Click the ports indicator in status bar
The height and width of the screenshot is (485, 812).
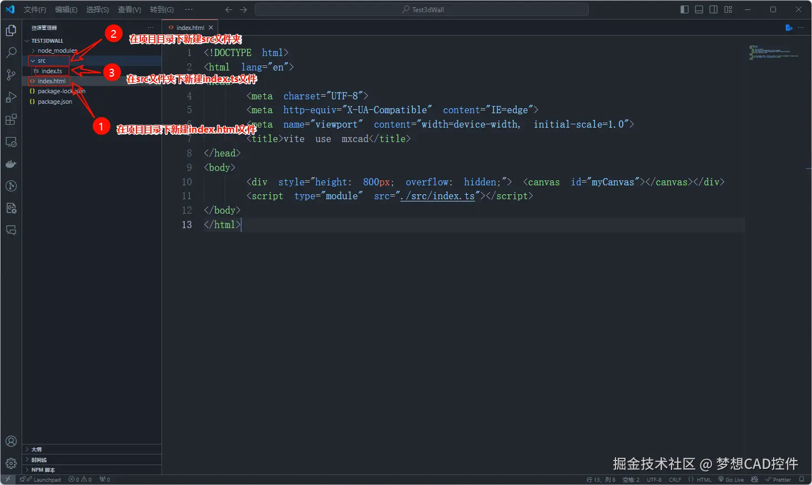105,479
